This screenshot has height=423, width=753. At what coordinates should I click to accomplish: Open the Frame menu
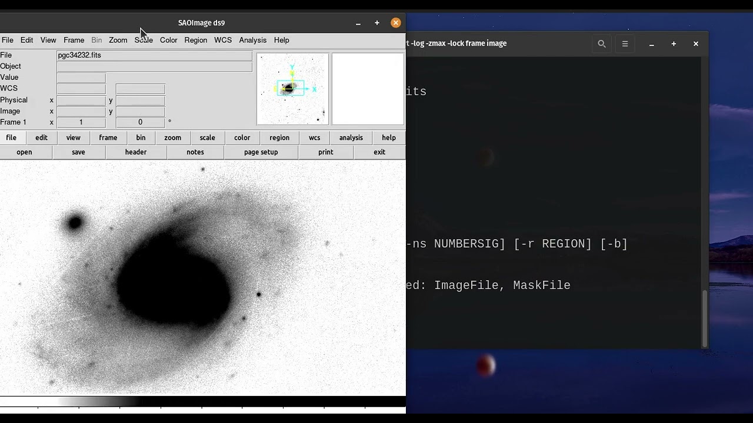point(74,40)
